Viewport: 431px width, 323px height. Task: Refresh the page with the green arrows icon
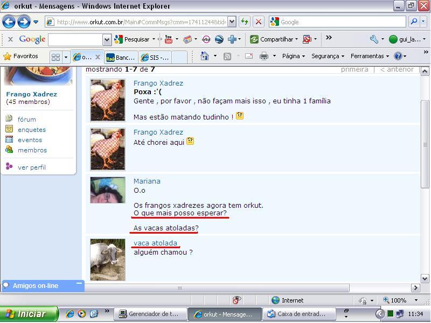[x=245, y=22]
